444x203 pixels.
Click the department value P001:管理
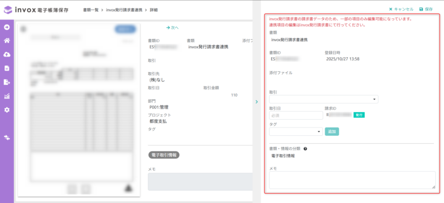(159, 107)
